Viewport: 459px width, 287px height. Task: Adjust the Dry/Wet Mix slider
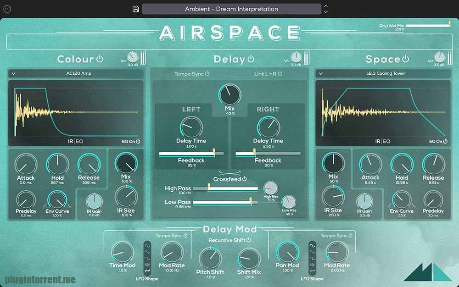pos(428,25)
